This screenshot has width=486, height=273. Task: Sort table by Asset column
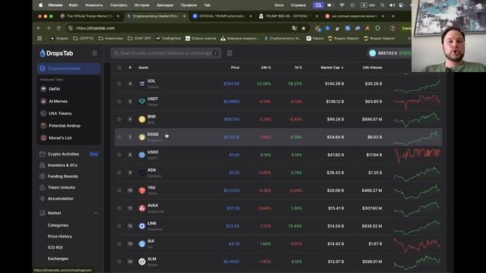[x=144, y=67]
